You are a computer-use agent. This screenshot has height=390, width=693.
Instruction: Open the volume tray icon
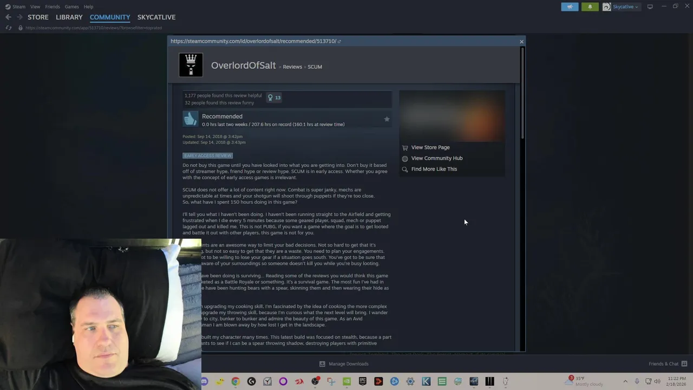click(x=657, y=381)
